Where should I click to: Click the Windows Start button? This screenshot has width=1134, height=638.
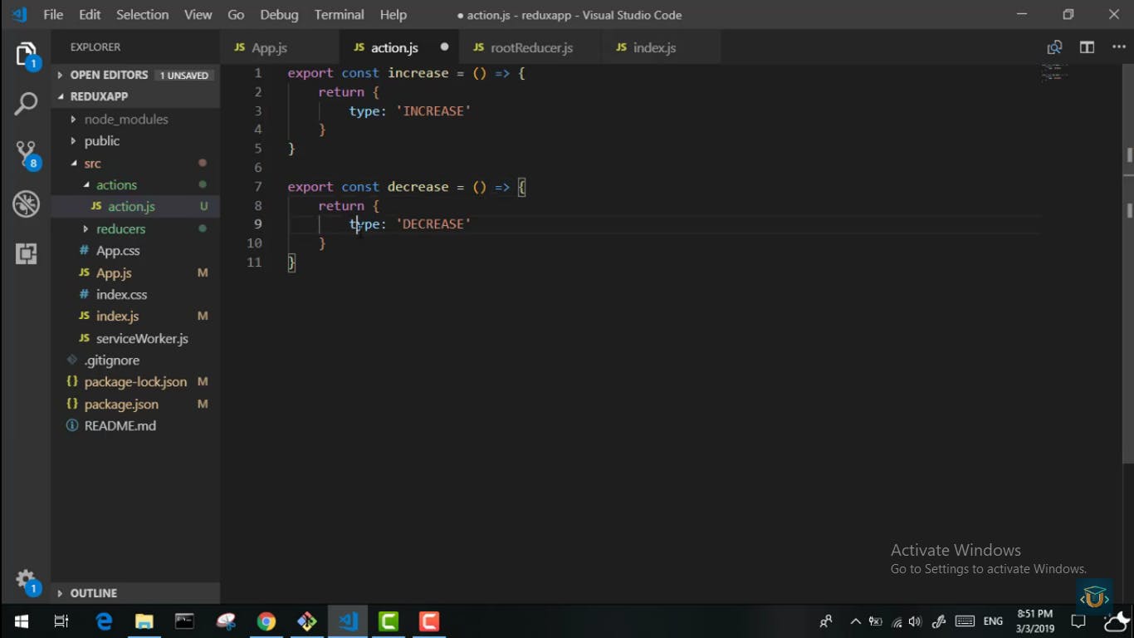click(22, 621)
